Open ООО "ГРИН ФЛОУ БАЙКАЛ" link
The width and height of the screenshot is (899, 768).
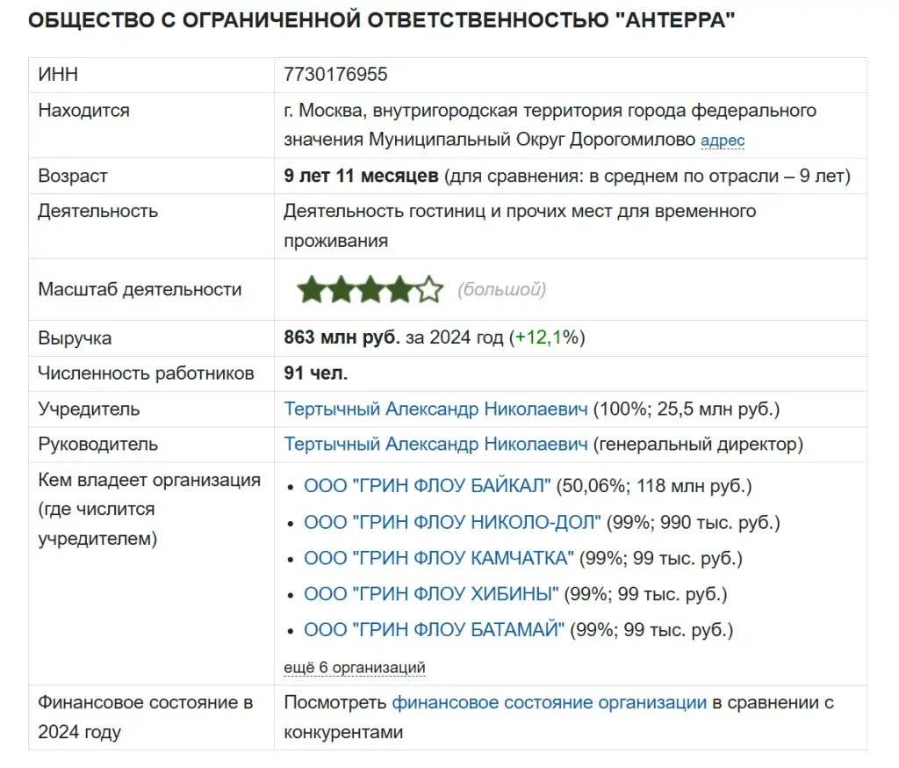[x=428, y=486]
